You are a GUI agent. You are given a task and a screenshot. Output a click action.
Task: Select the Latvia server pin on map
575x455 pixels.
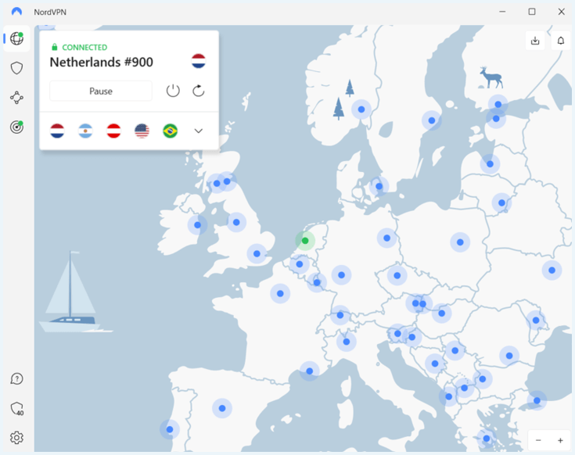(490, 164)
